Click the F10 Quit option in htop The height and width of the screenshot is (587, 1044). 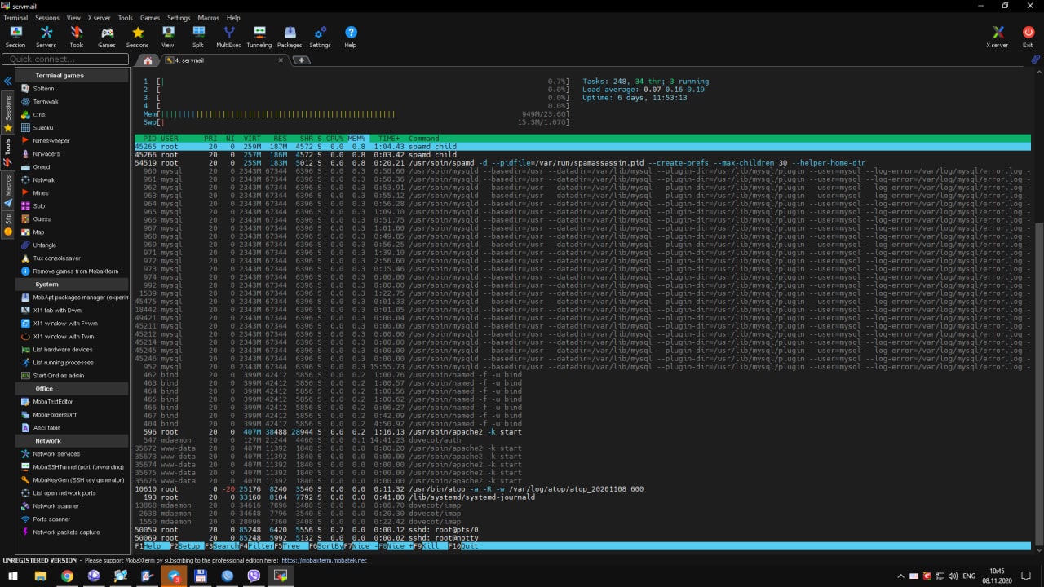(465, 546)
